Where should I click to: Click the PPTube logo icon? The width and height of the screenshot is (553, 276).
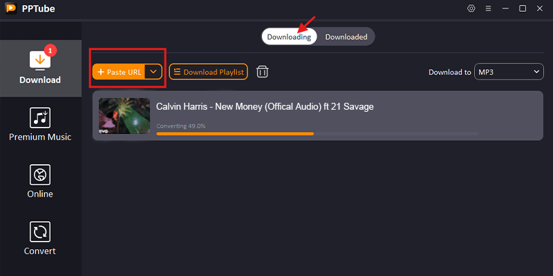[x=11, y=8]
